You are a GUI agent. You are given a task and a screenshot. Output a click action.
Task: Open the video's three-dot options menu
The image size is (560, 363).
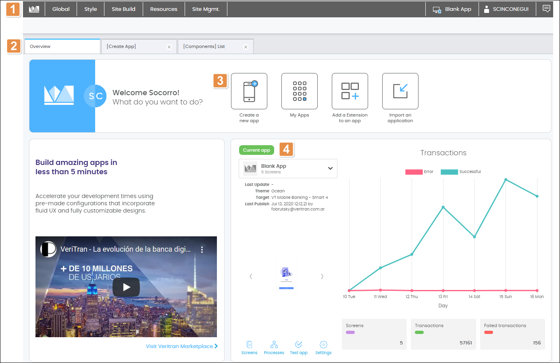[202, 249]
